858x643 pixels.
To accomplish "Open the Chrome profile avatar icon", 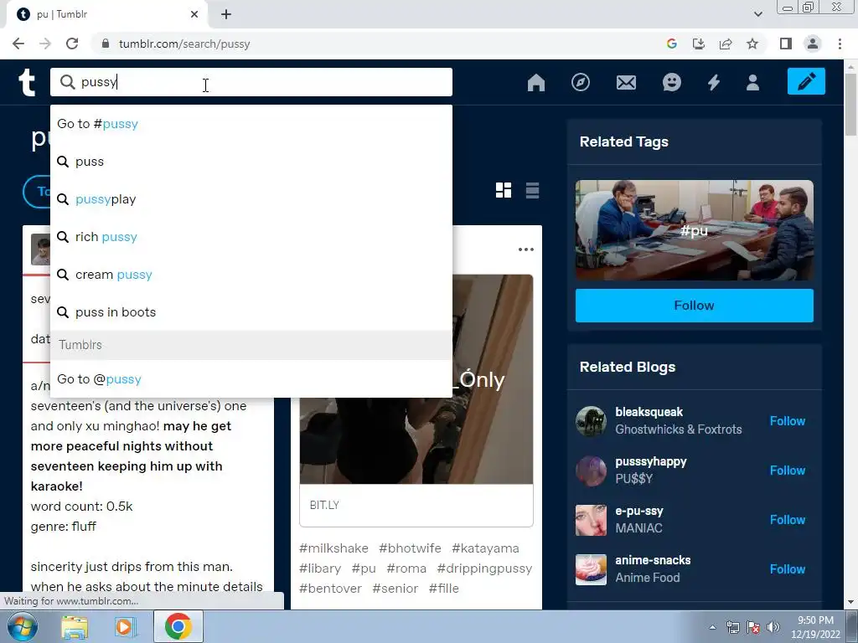I will tap(813, 44).
